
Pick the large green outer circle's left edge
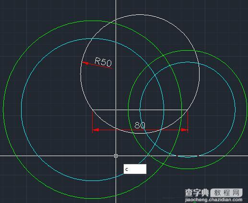(3, 109)
